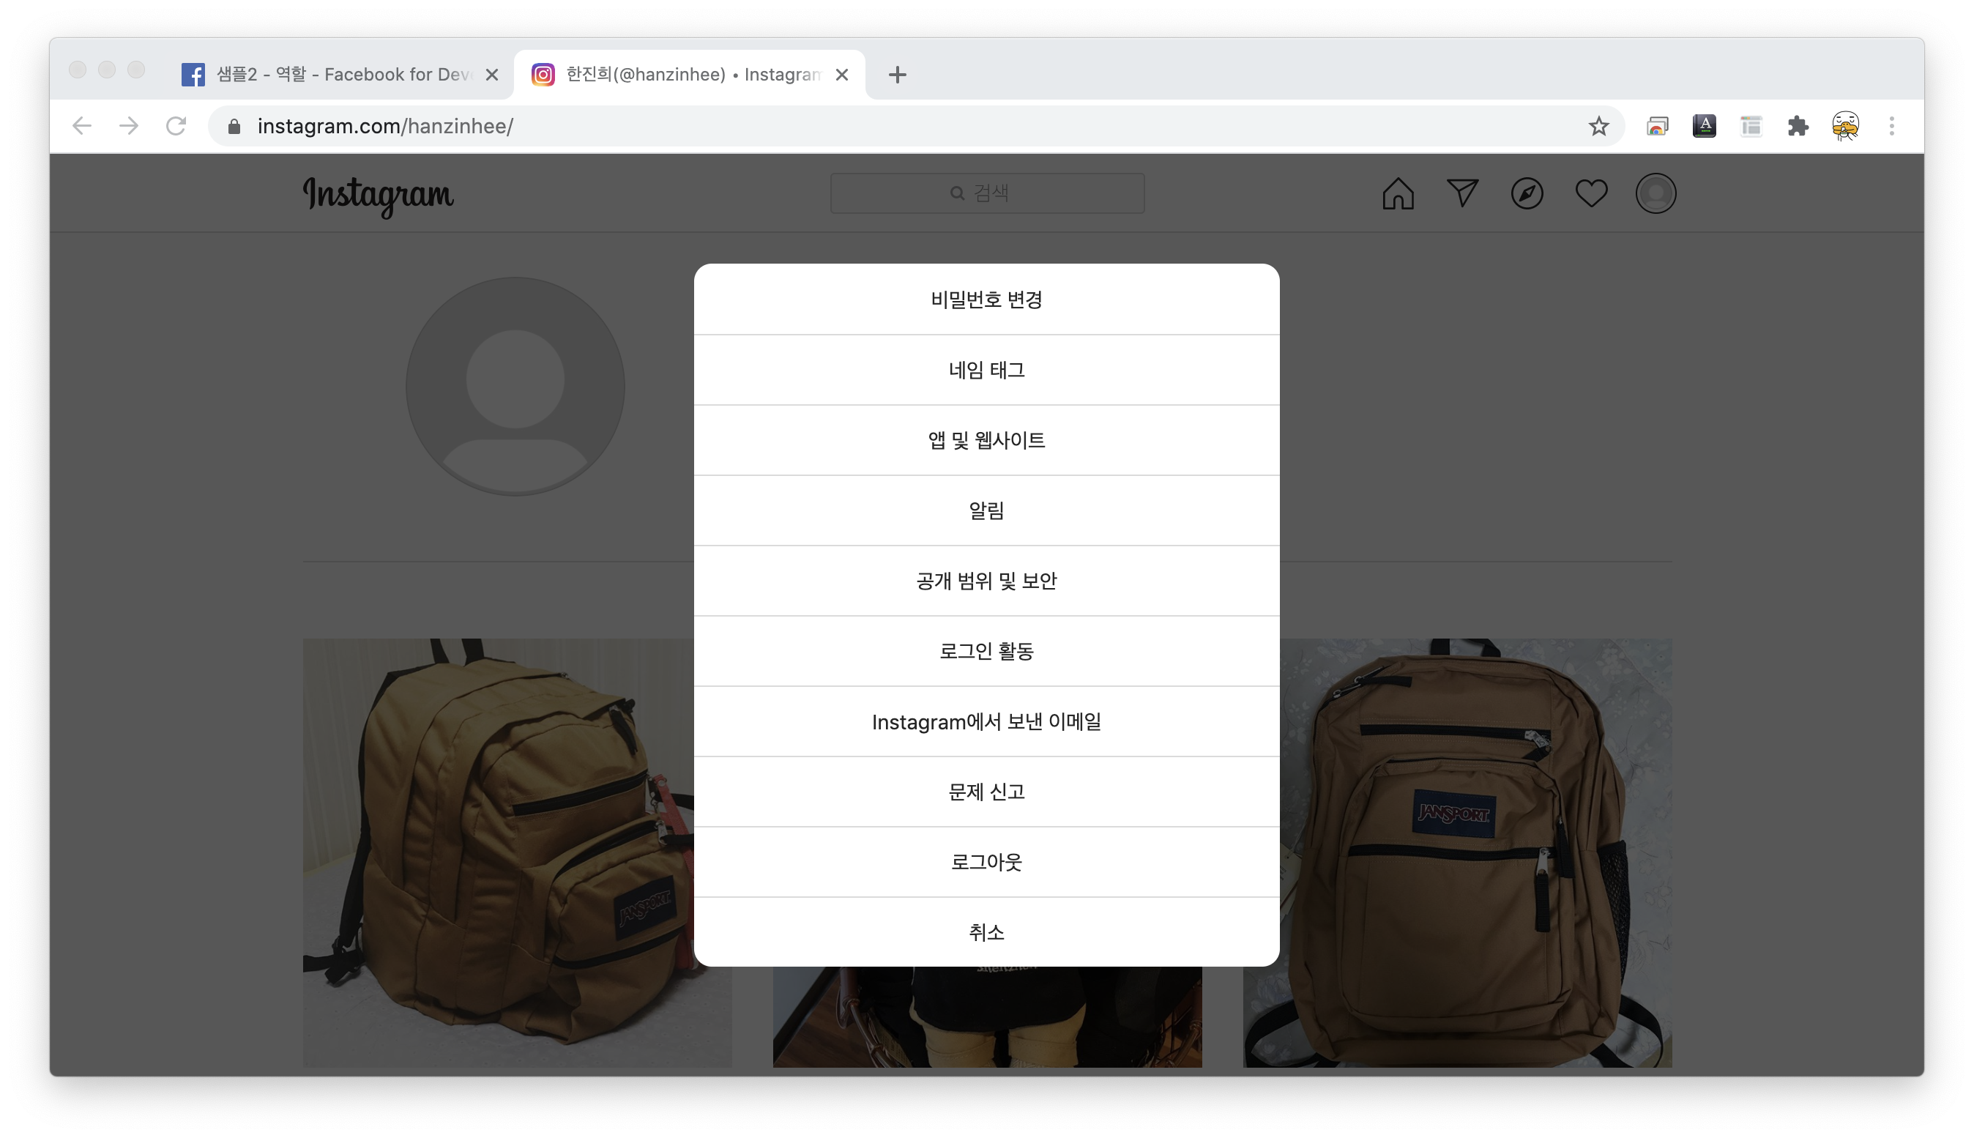The width and height of the screenshot is (1974, 1138).
Task: Open Chrome extensions puzzle icon
Action: [1798, 127]
